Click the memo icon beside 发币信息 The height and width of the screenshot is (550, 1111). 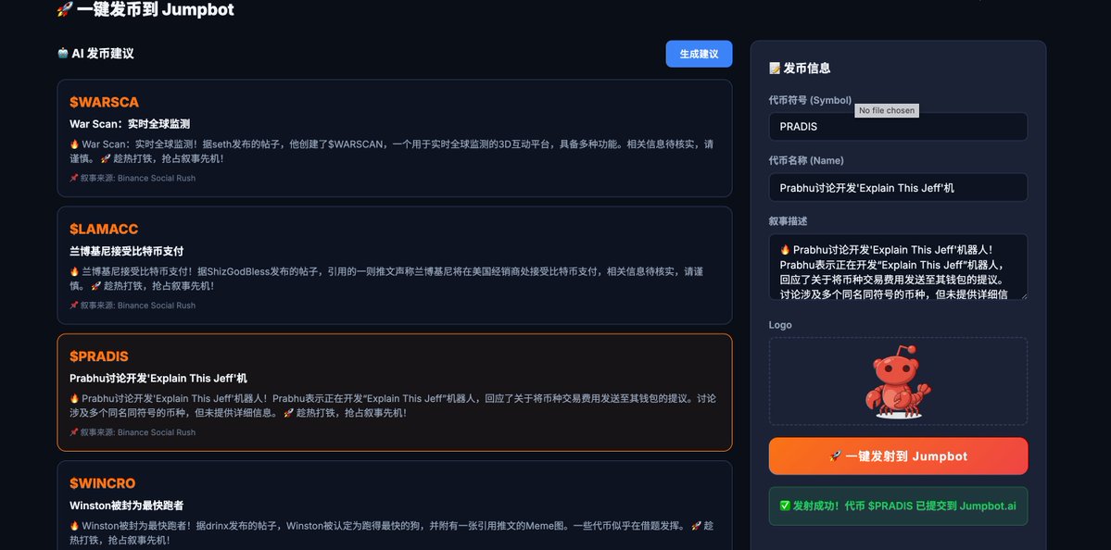tap(775, 68)
